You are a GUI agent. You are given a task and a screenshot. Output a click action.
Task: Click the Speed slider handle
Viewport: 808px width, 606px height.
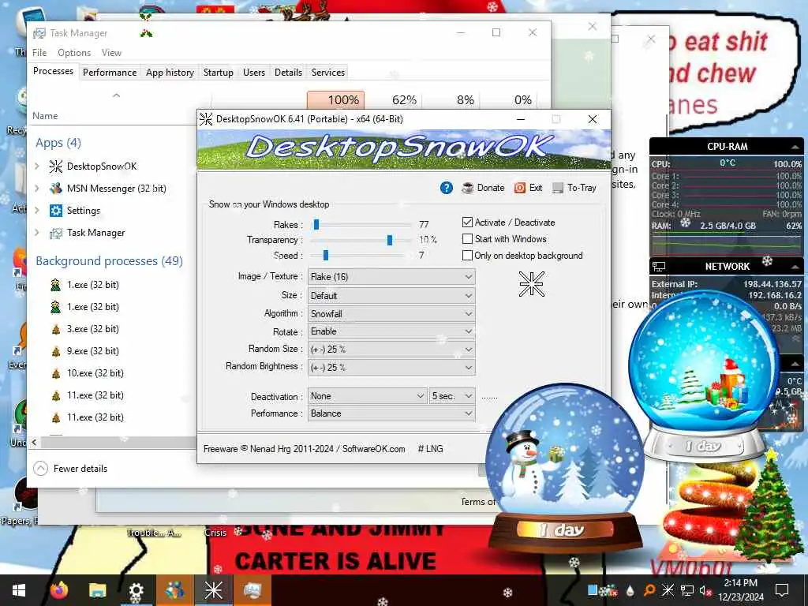[325, 255]
